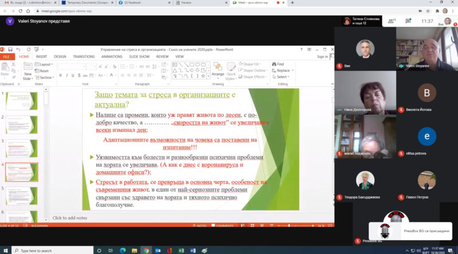Viewport: 458px width, 254px height.
Task: Click the Find binoculars icon
Action: click(274, 64)
